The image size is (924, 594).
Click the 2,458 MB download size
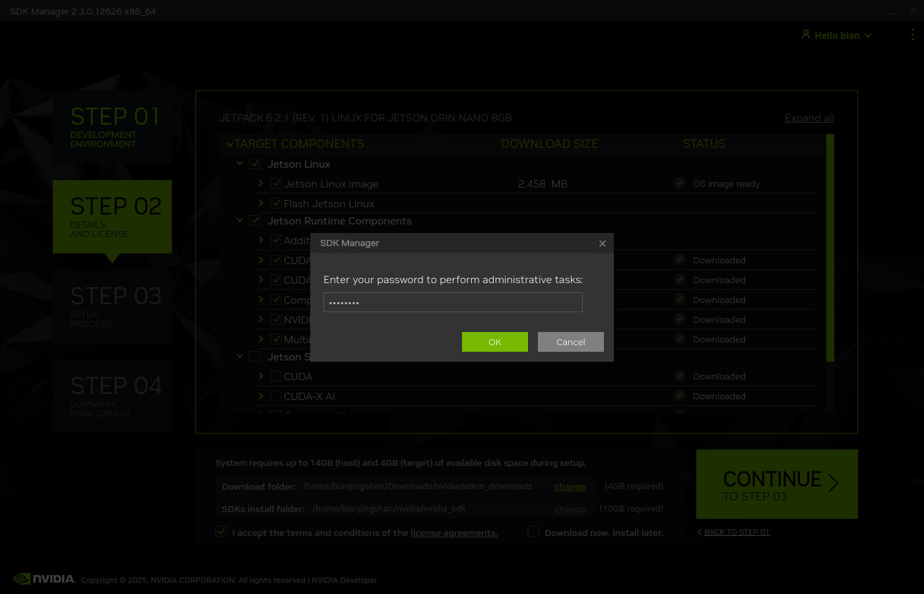(x=543, y=184)
